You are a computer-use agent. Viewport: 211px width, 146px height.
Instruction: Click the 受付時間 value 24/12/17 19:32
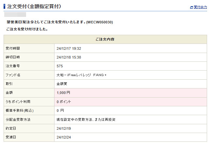(x=68, y=48)
